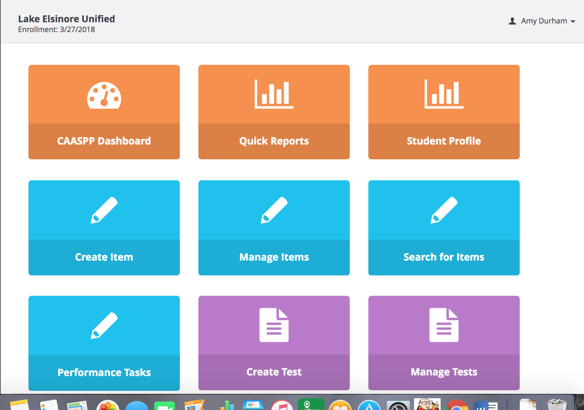Click the Manage Items pencil icon
Viewport: 584px width, 410px height.
click(274, 210)
